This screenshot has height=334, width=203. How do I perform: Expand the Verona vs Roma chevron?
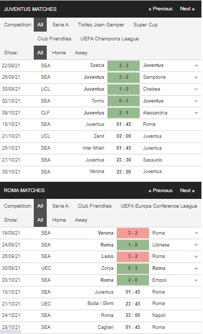[196, 233]
